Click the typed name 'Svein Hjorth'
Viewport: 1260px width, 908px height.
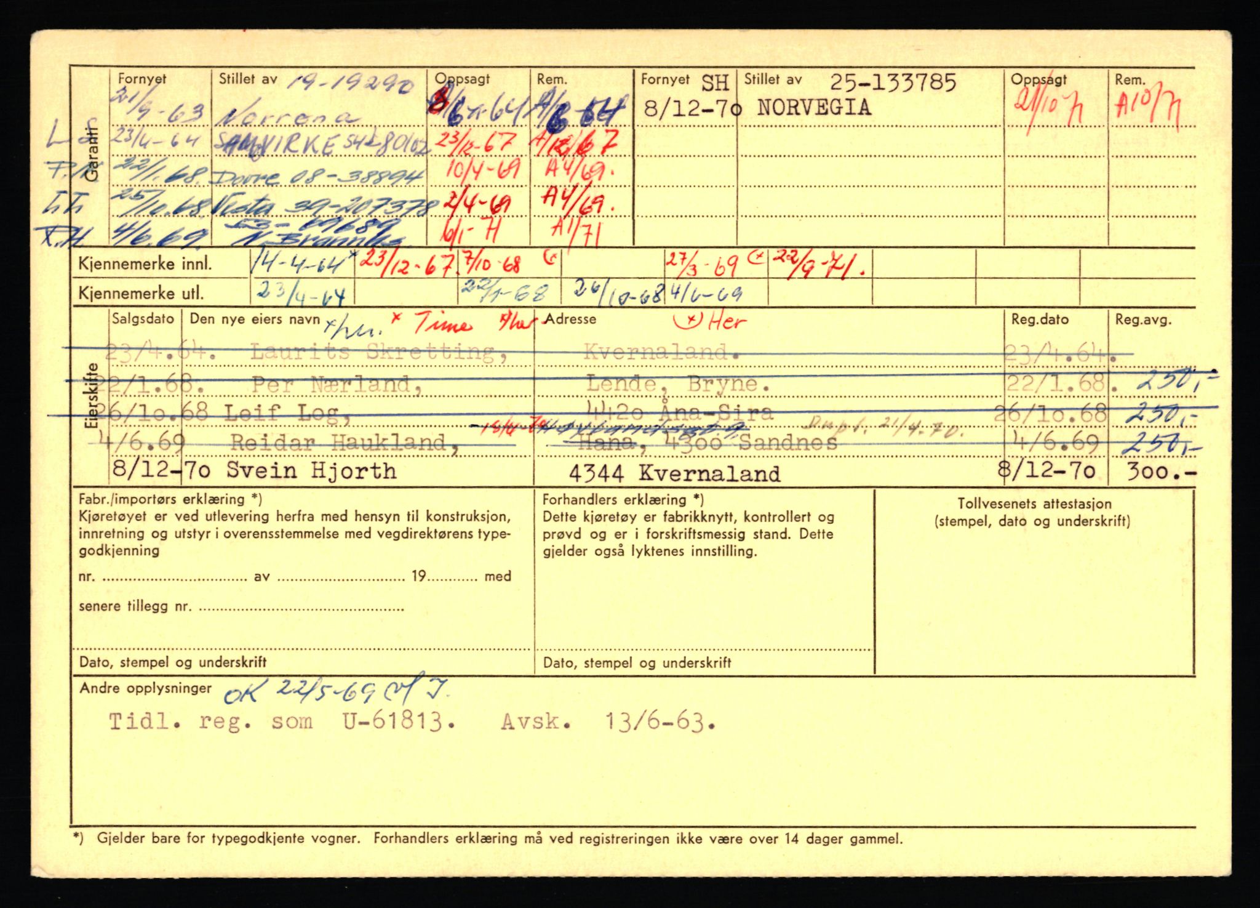point(311,471)
